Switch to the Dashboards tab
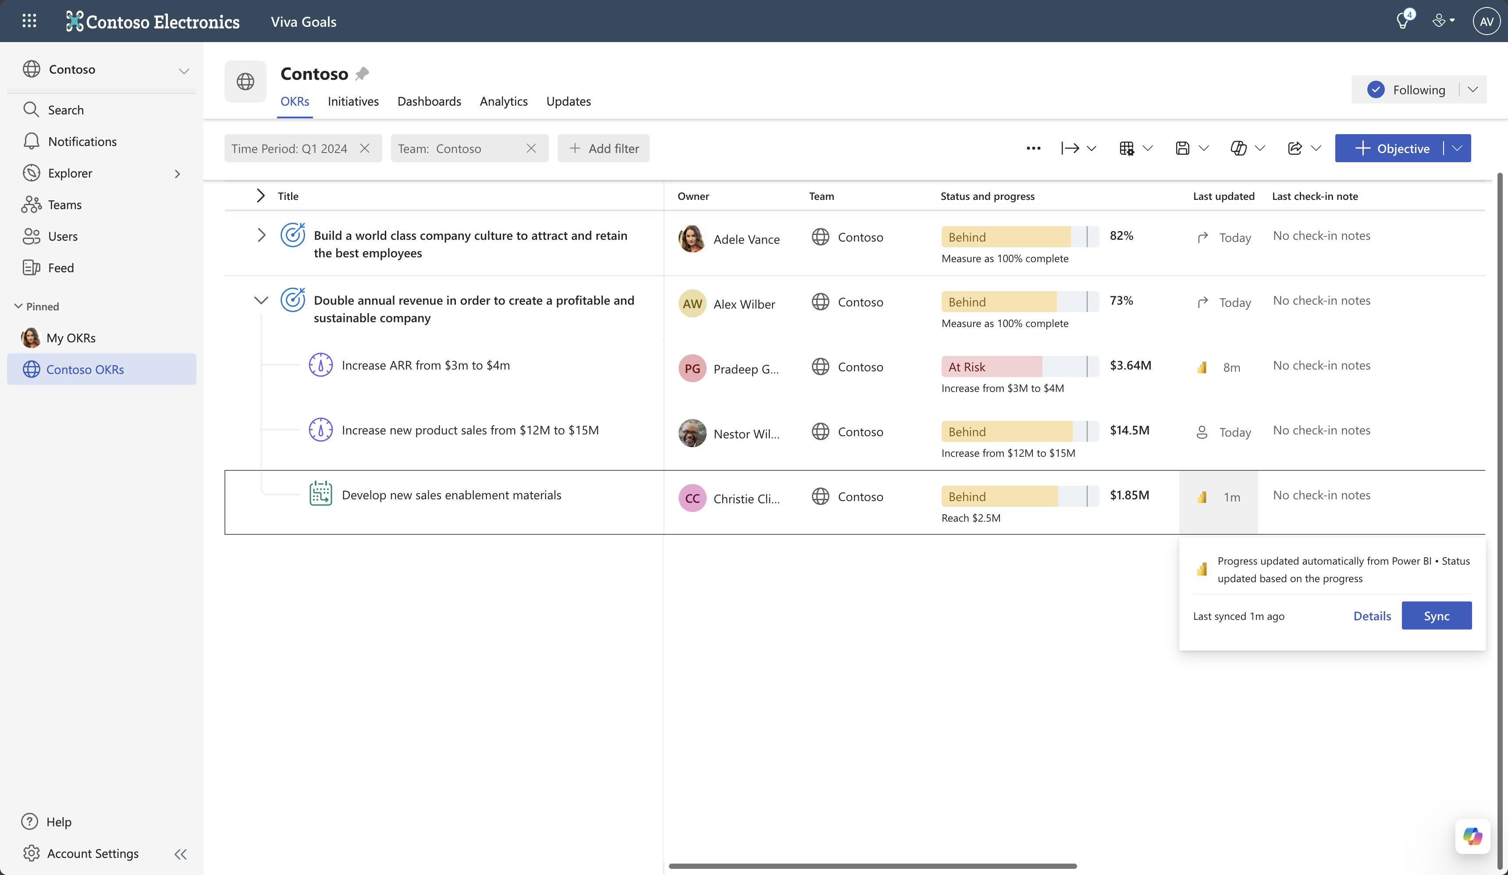This screenshot has width=1508, height=875. [429, 101]
